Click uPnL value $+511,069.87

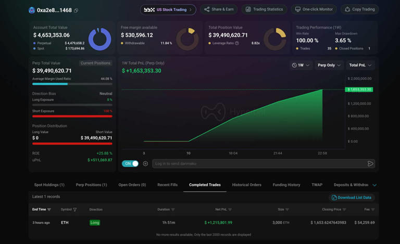point(100,160)
